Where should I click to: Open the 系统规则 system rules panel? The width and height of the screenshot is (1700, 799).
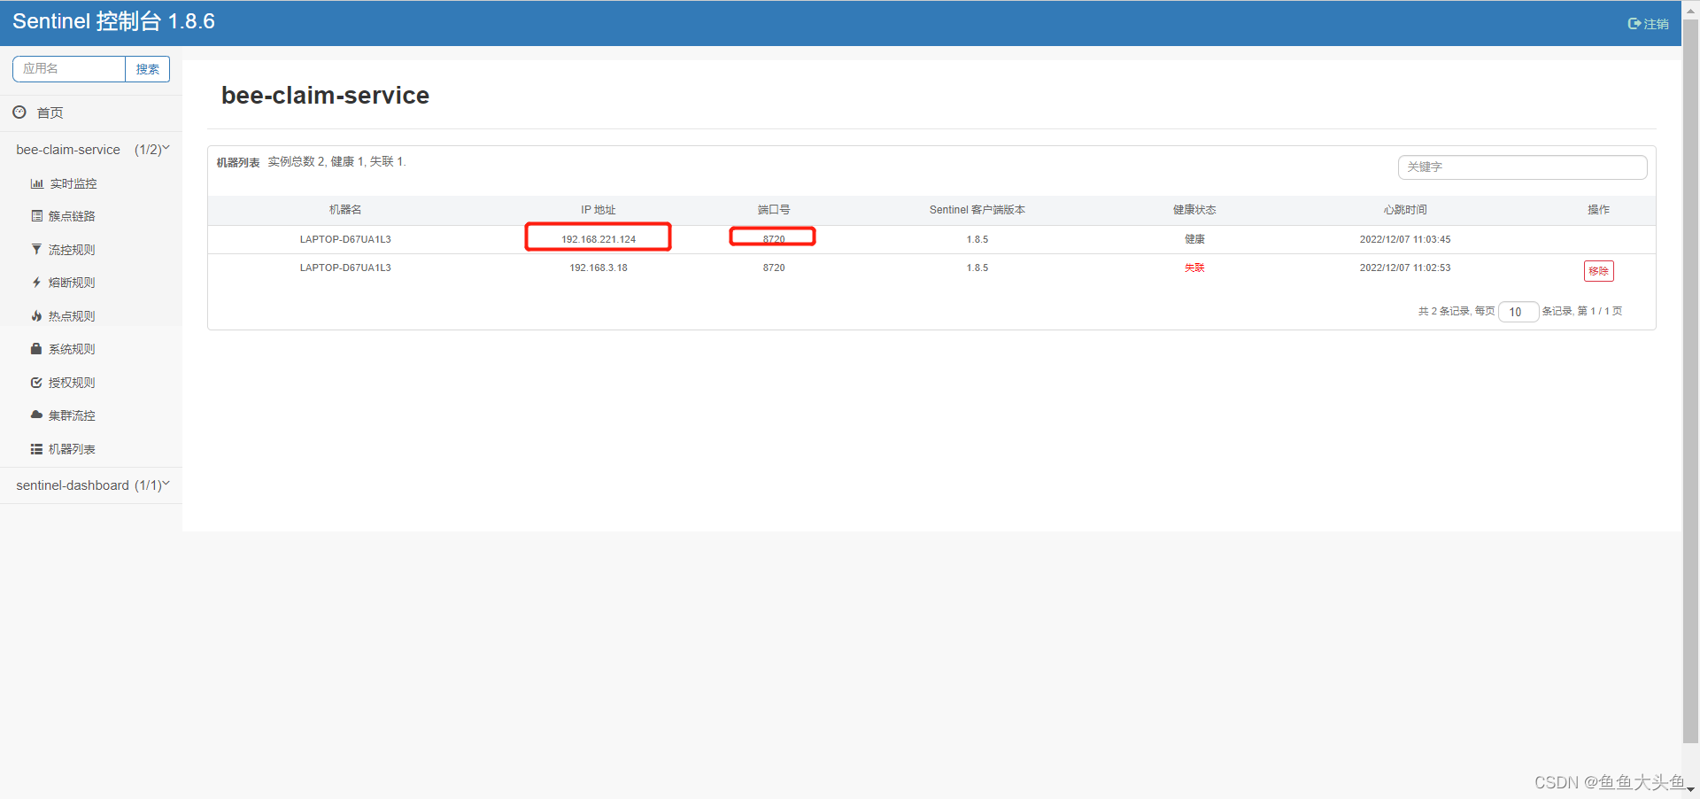coord(73,348)
